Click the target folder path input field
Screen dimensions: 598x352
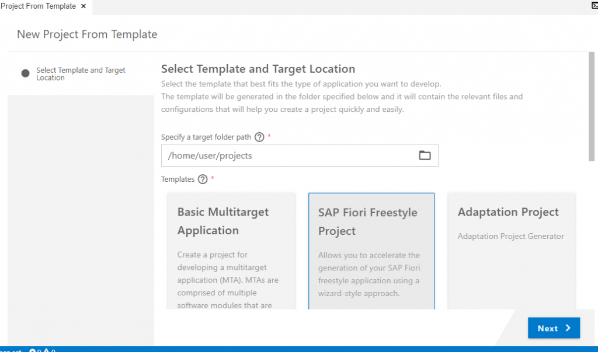300,155
